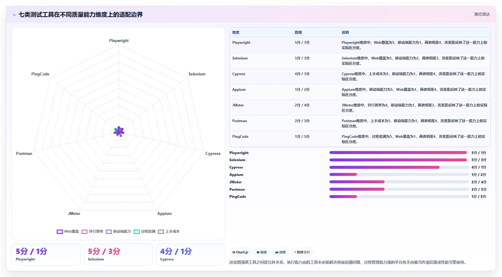Click the 进度 chip
This screenshot has height=277, width=502.
[280, 252]
